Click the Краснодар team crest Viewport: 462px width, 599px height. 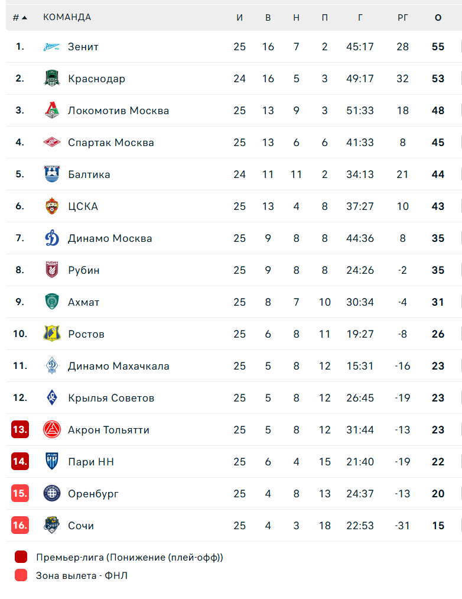pos(52,79)
